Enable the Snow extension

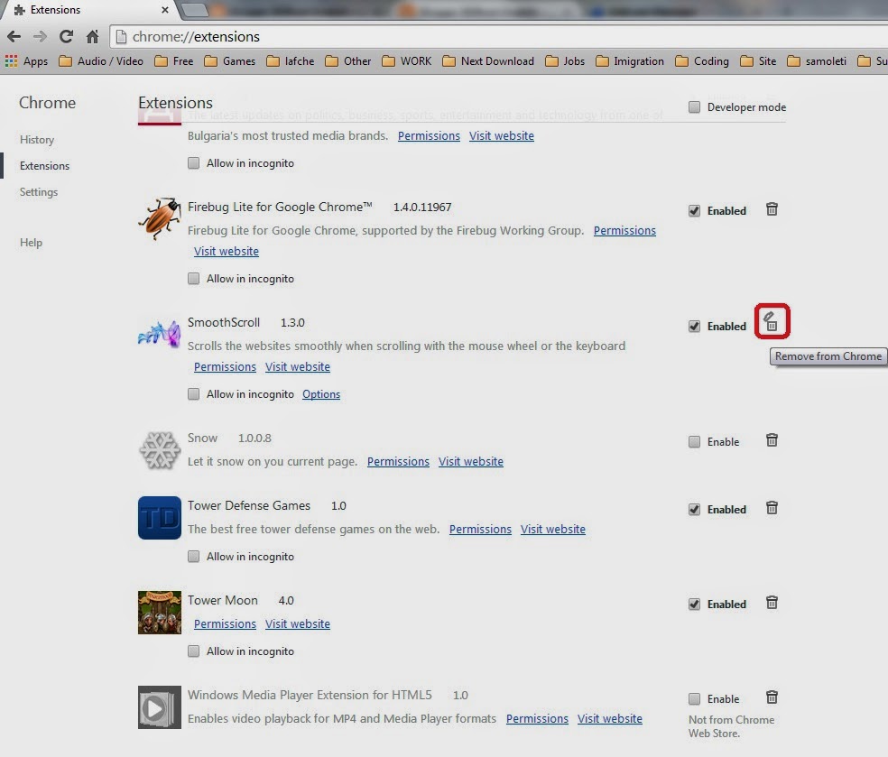click(x=694, y=441)
